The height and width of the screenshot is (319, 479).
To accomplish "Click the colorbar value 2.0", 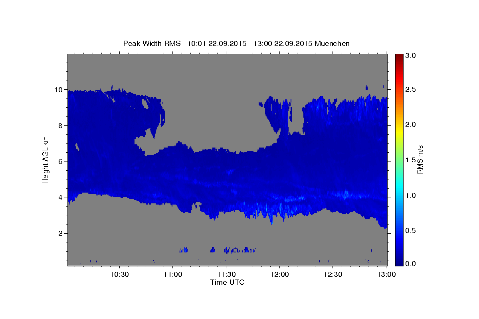I will click(x=411, y=125).
